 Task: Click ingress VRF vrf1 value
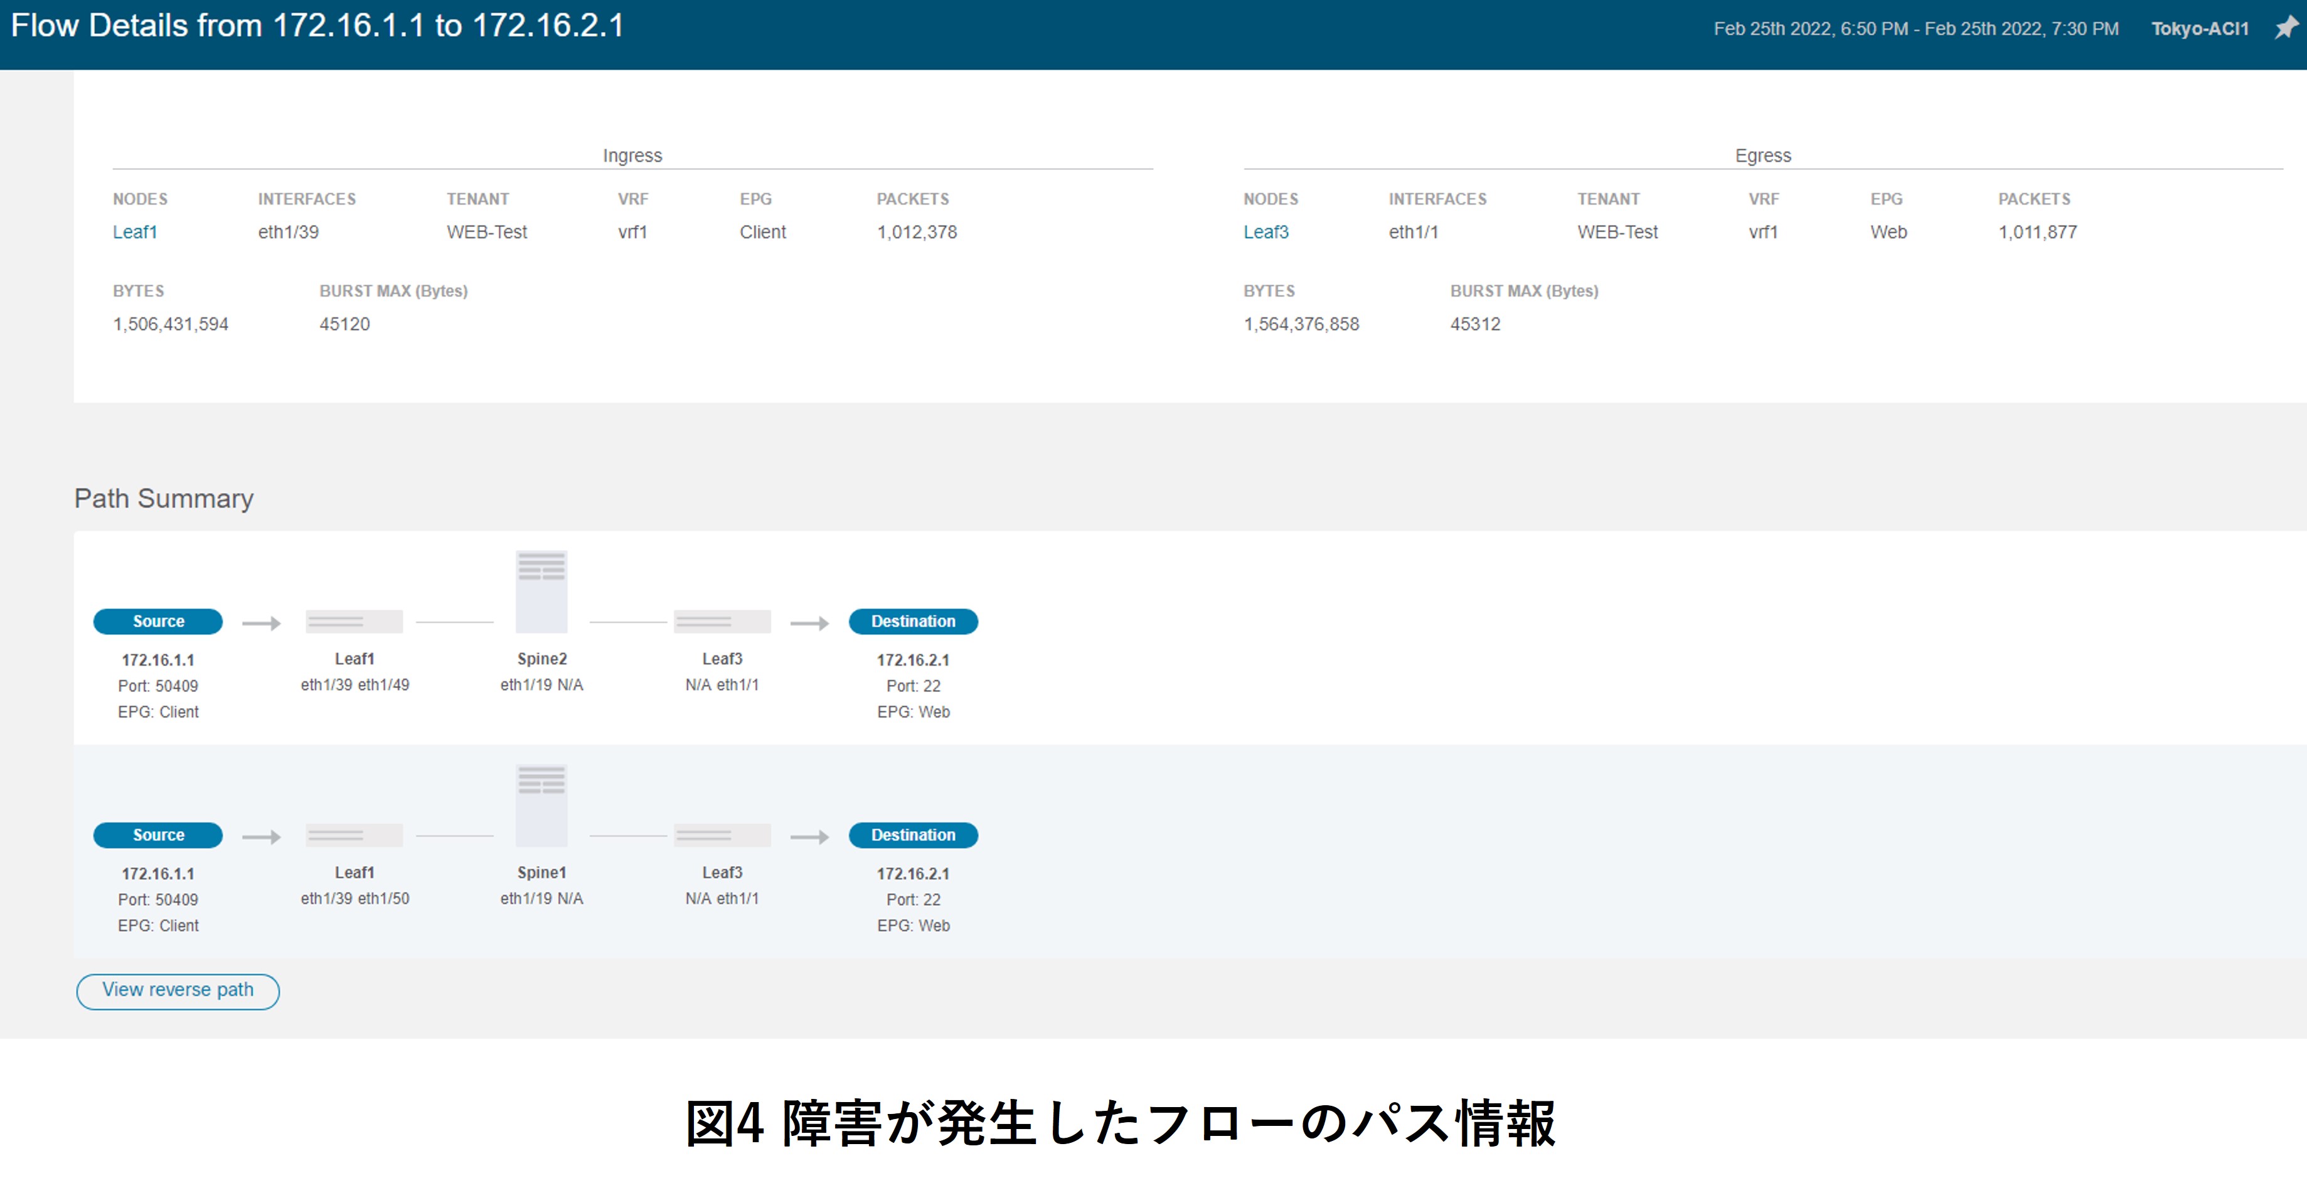(x=632, y=232)
